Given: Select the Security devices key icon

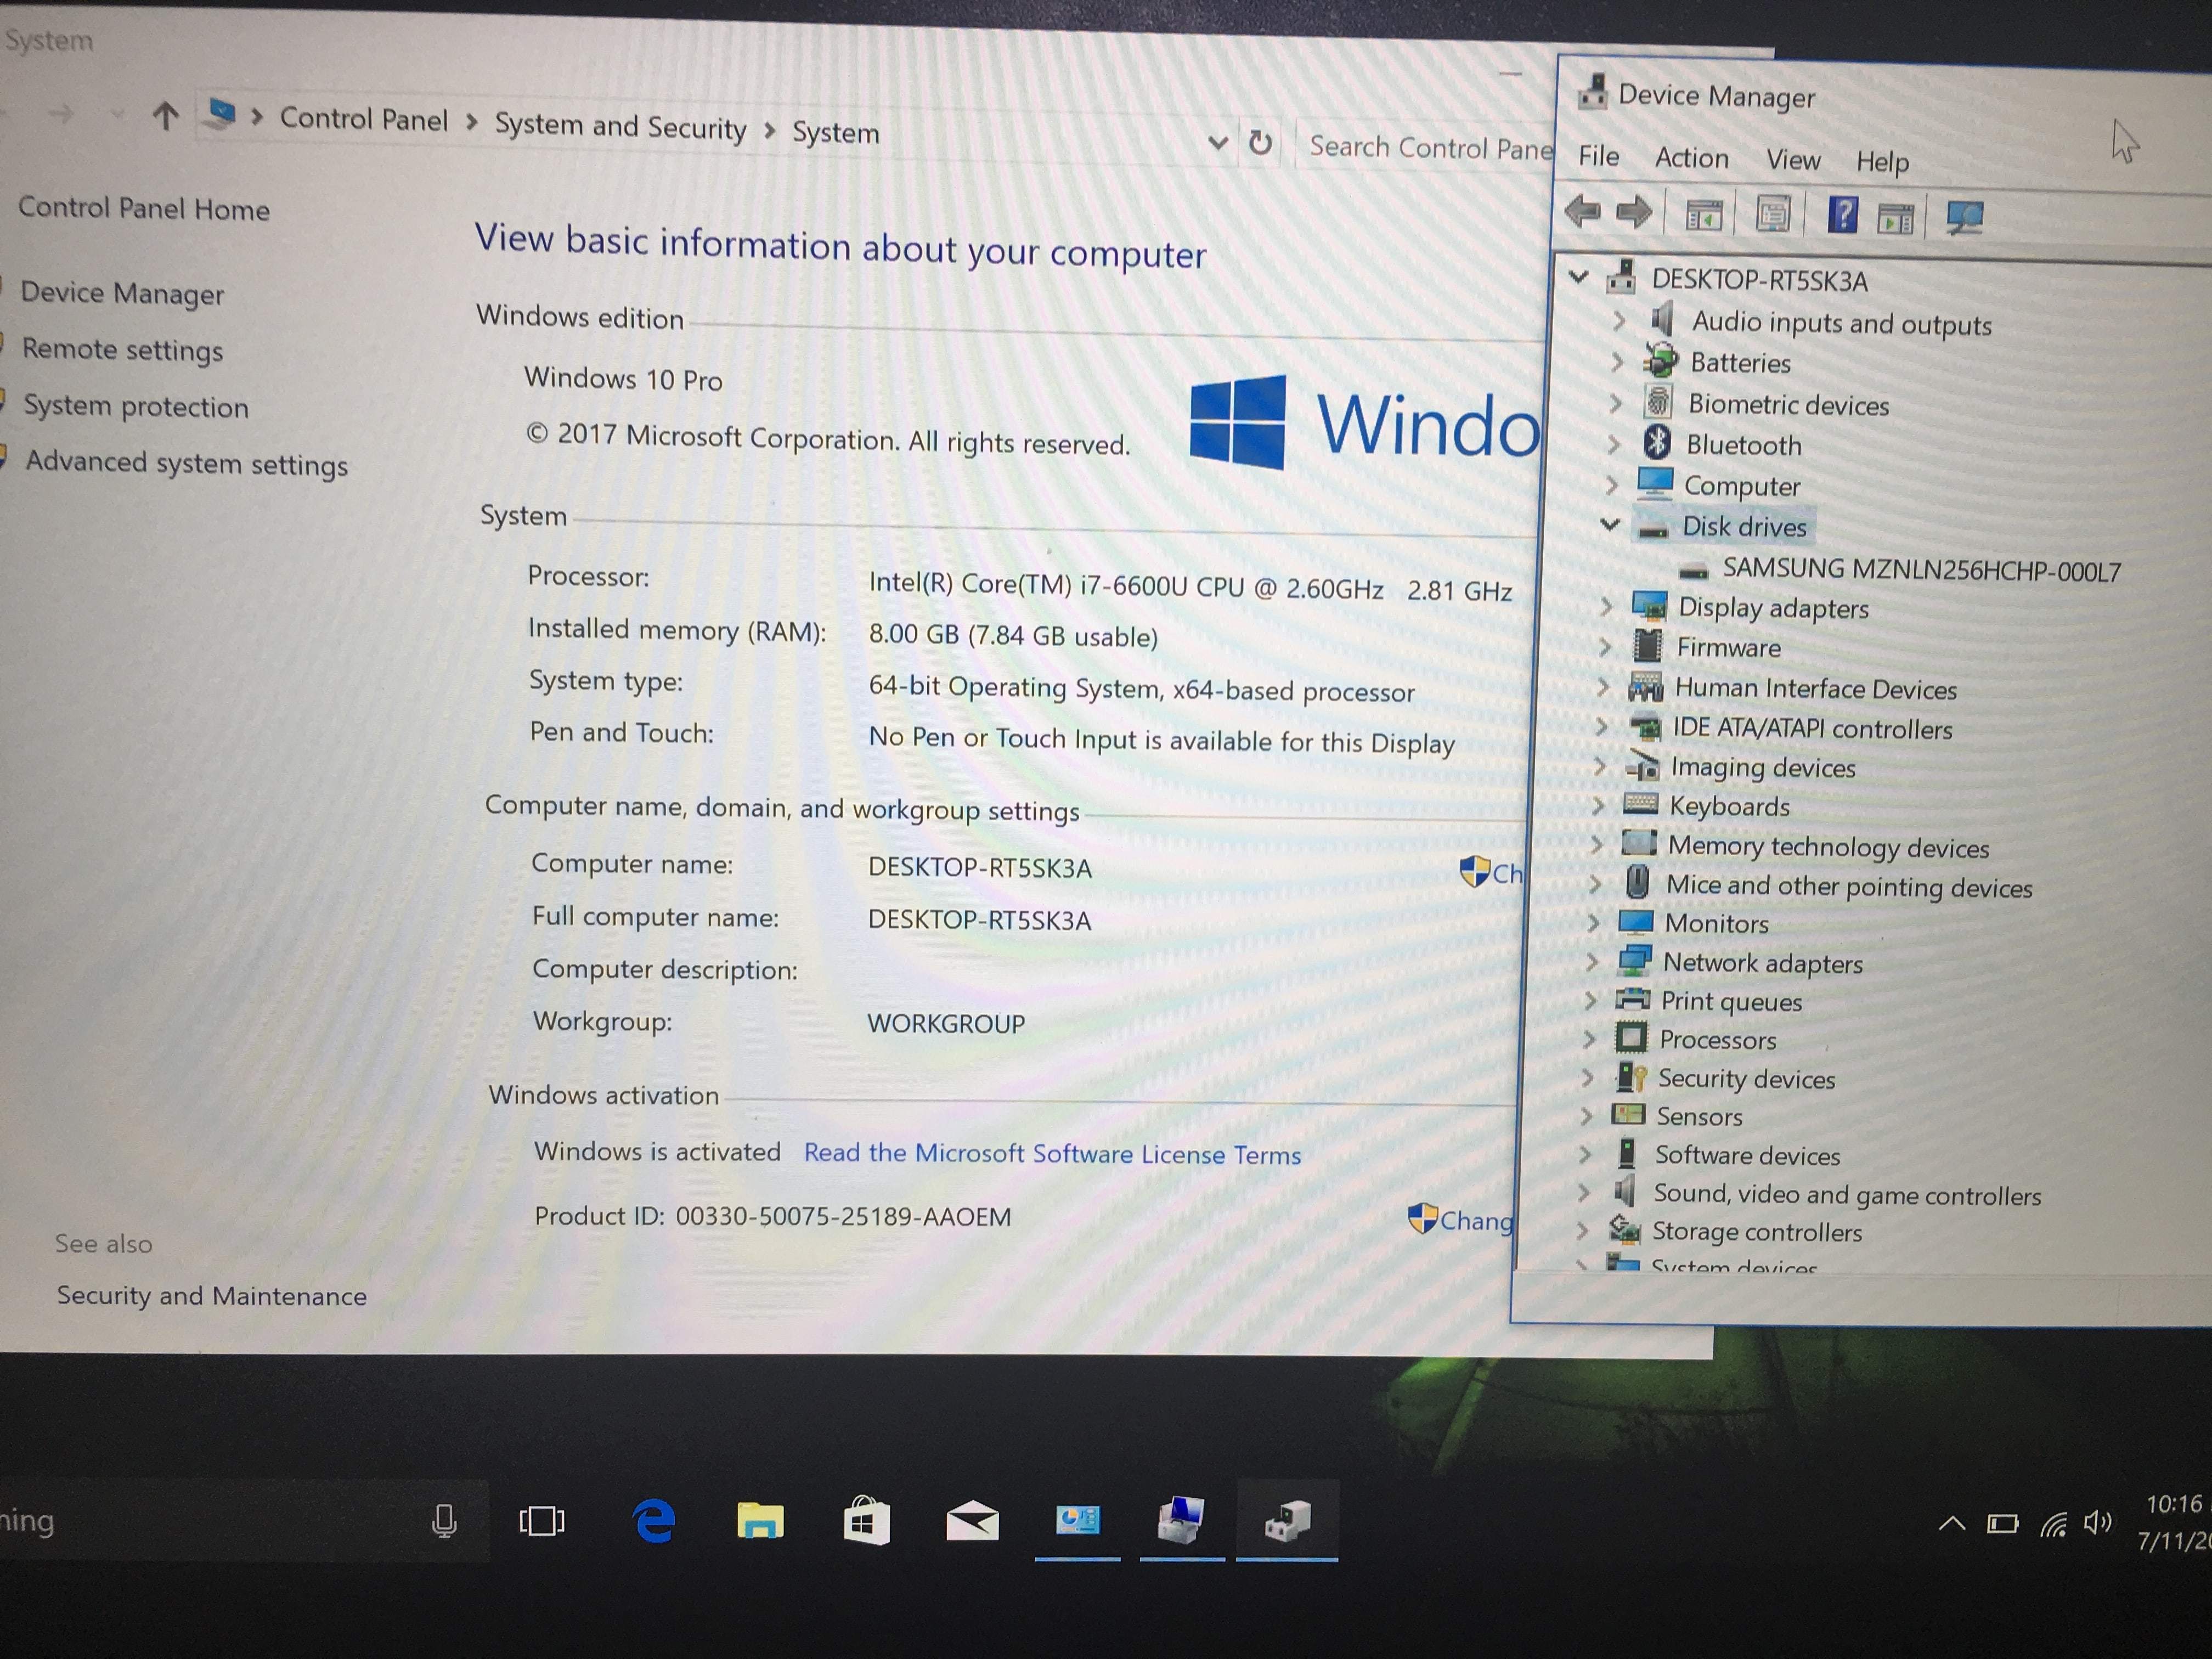Looking at the screenshot, I should [1631, 1076].
